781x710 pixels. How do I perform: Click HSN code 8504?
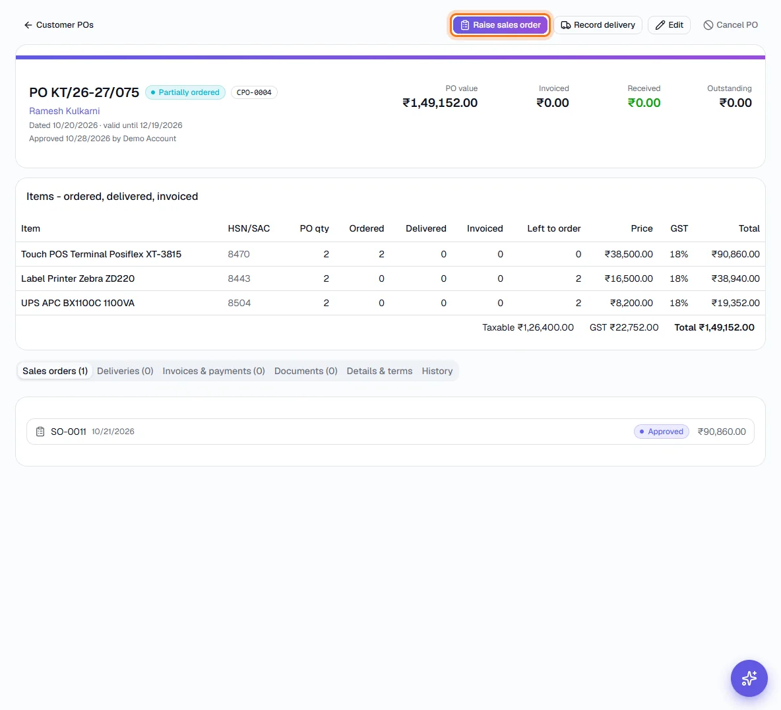point(239,303)
